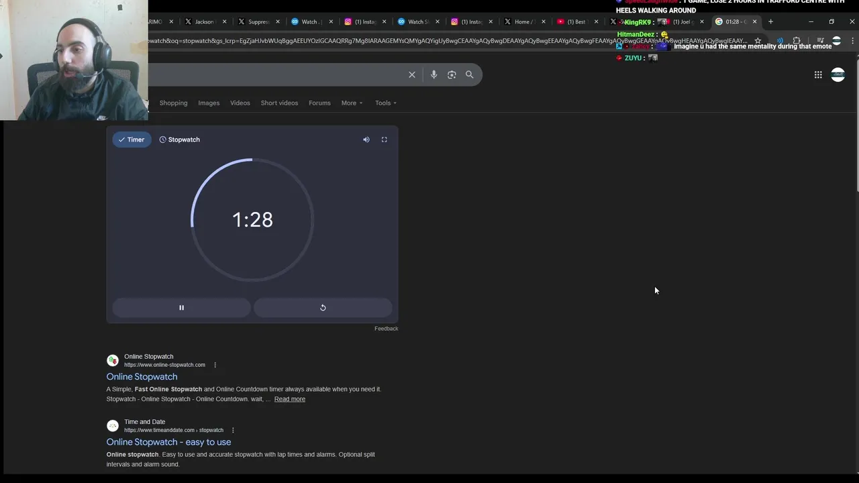Open Online Stopwatch - easy to use result
The image size is (859, 483).
pyautogui.click(x=168, y=442)
